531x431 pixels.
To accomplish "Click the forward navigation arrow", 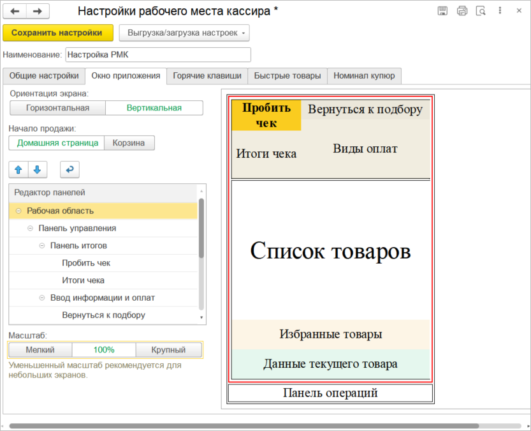I will [x=37, y=11].
